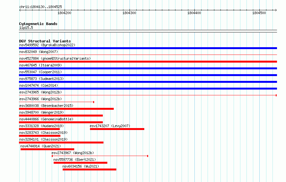Click the red bar under esv3680038

pos(67,109)
